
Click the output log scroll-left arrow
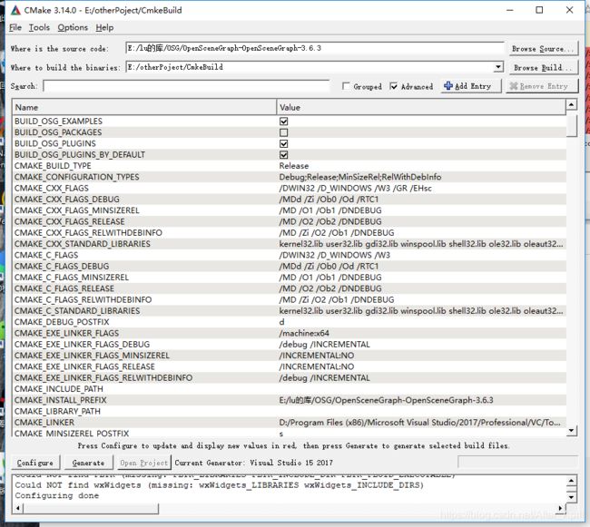(x=18, y=509)
